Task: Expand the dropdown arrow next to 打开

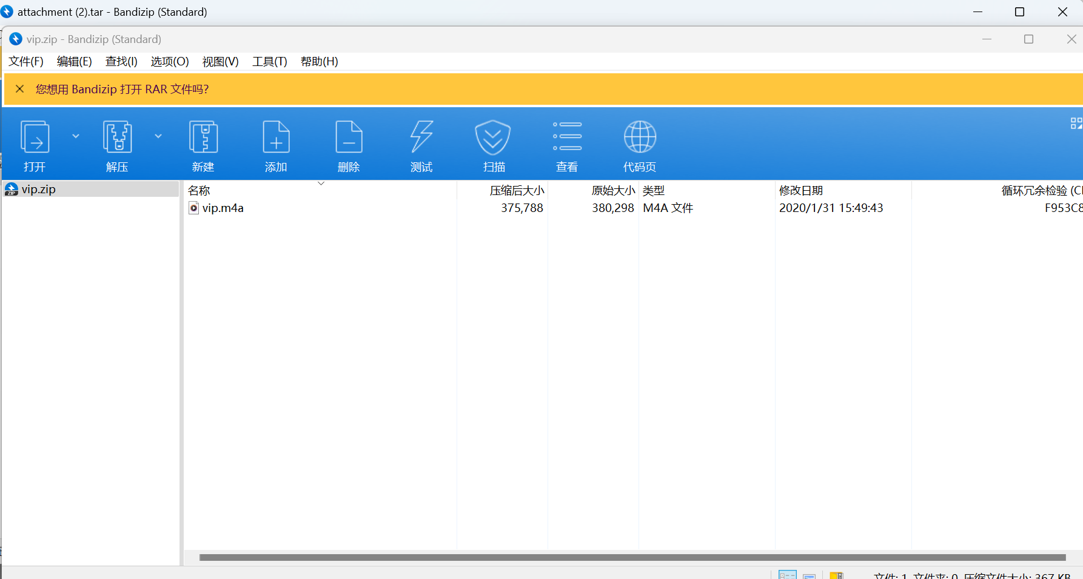Action: coord(76,136)
